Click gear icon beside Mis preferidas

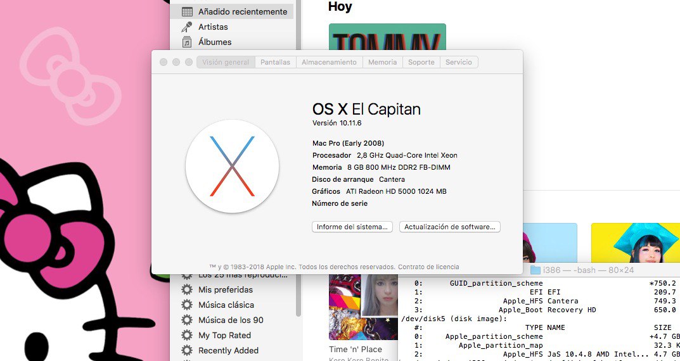tap(187, 289)
